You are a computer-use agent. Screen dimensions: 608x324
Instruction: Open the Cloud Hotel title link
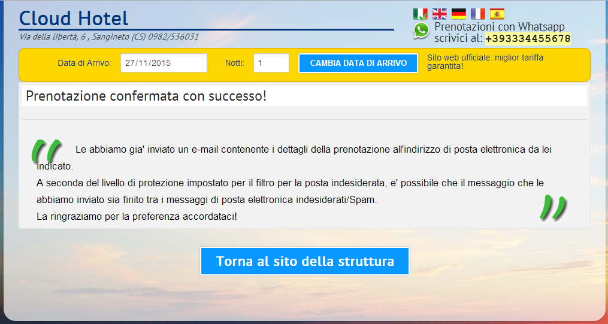[x=74, y=18]
